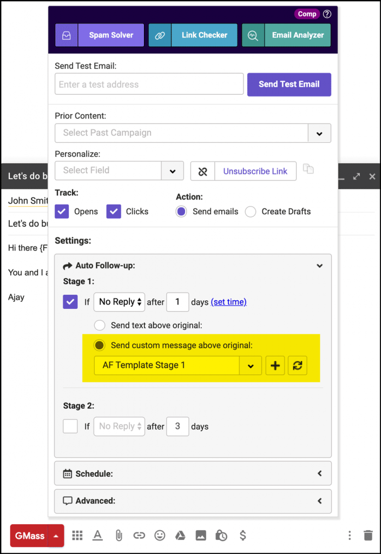Click the attach files paperclip icon
Image resolution: width=381 pixels, height=554 pixels.
119,535
